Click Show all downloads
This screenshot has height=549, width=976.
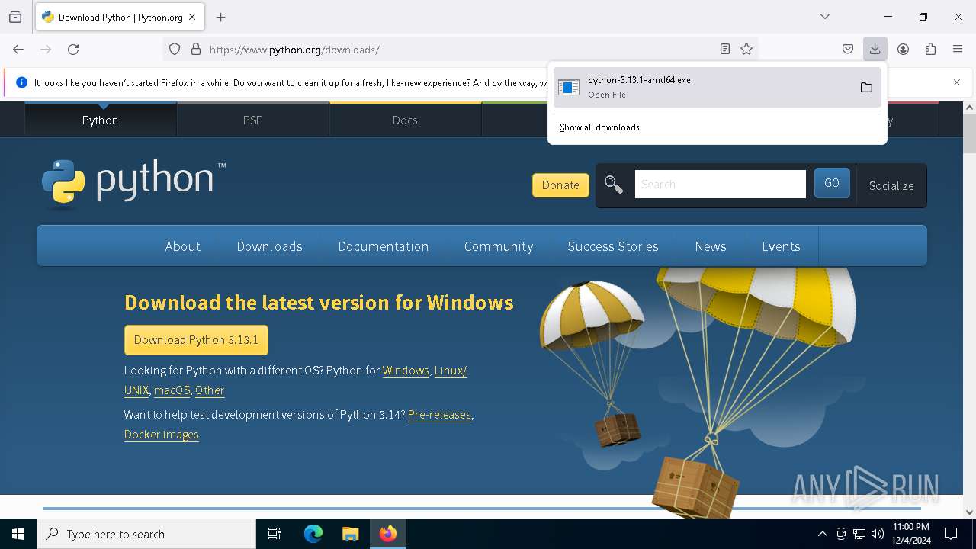pyautogui.click(x=599, y=127)
